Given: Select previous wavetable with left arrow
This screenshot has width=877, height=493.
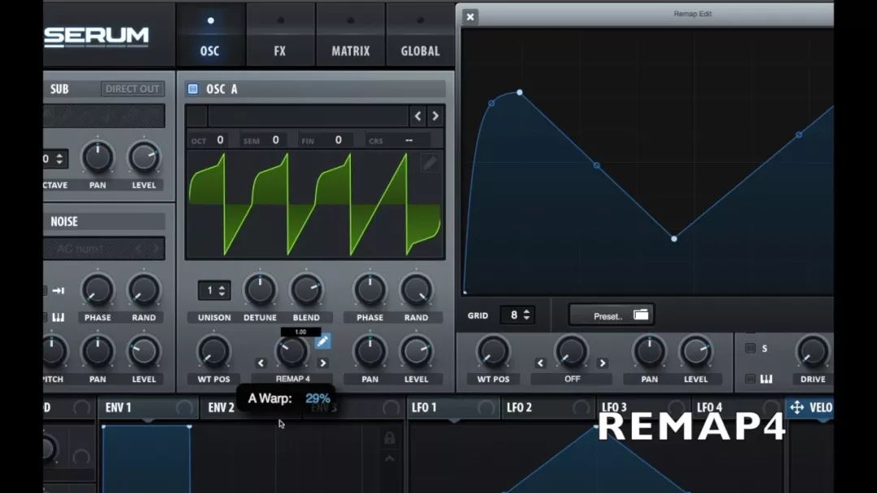Looking at the screenshot, I should (418, 116).
